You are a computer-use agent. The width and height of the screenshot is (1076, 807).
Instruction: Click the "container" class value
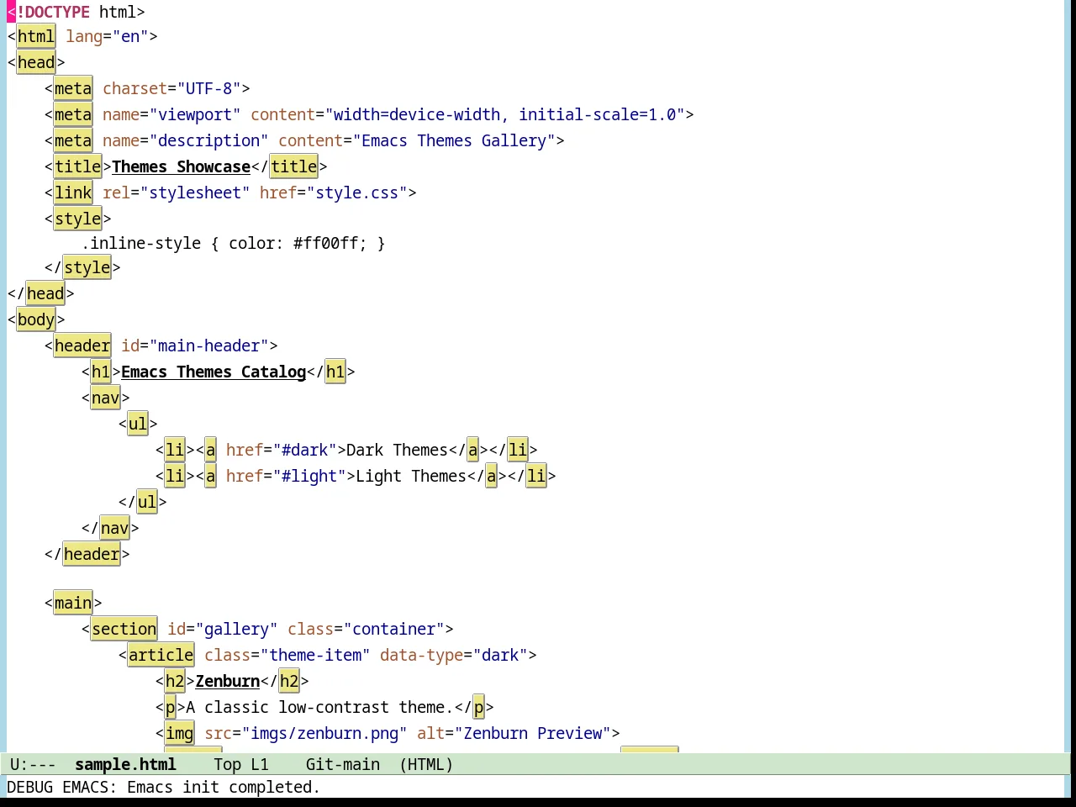click(x=393, y=629)
